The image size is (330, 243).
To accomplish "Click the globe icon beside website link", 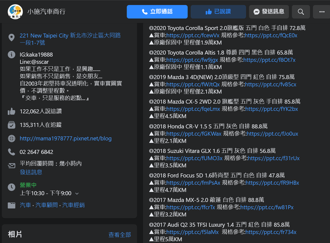I will point(11,139).
